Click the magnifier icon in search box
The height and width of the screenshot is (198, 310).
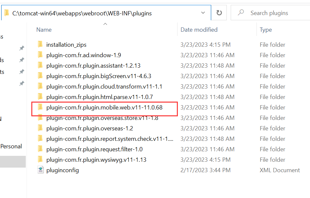point(241,13)
